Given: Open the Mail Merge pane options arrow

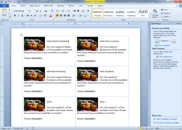Looking at the screenshot, I should click(x=177, y=23).
